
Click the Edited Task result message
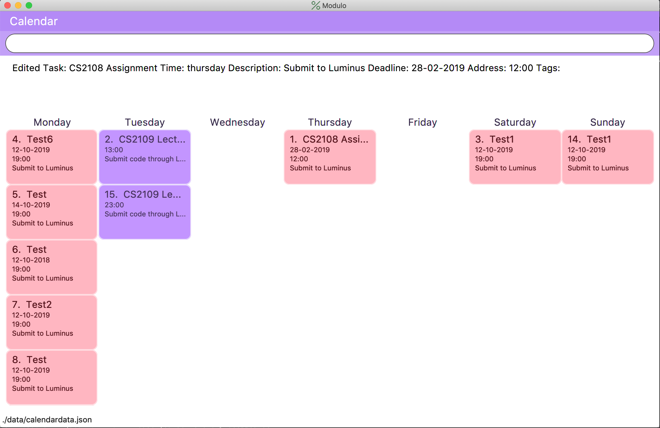click(x=286, y=68)
